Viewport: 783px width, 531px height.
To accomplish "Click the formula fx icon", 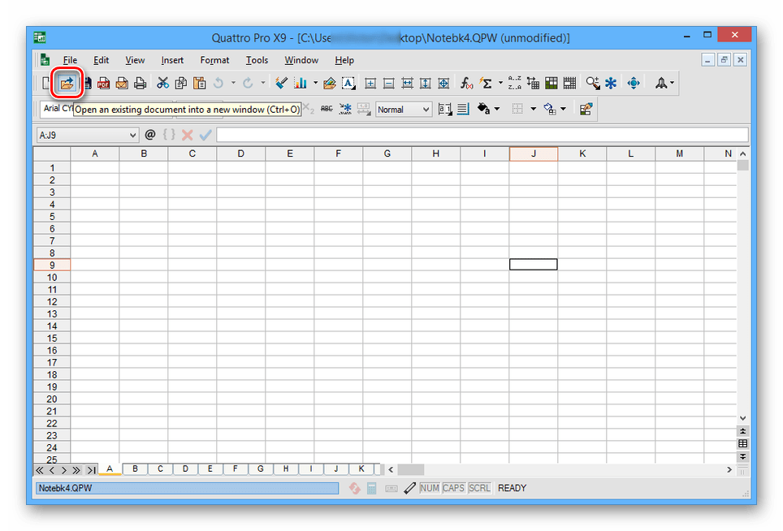I will click(x=467, y=83).
